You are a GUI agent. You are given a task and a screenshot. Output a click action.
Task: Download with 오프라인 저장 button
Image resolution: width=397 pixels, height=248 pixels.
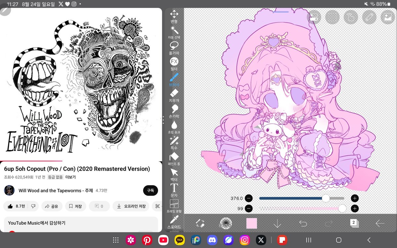coord(131,206)
